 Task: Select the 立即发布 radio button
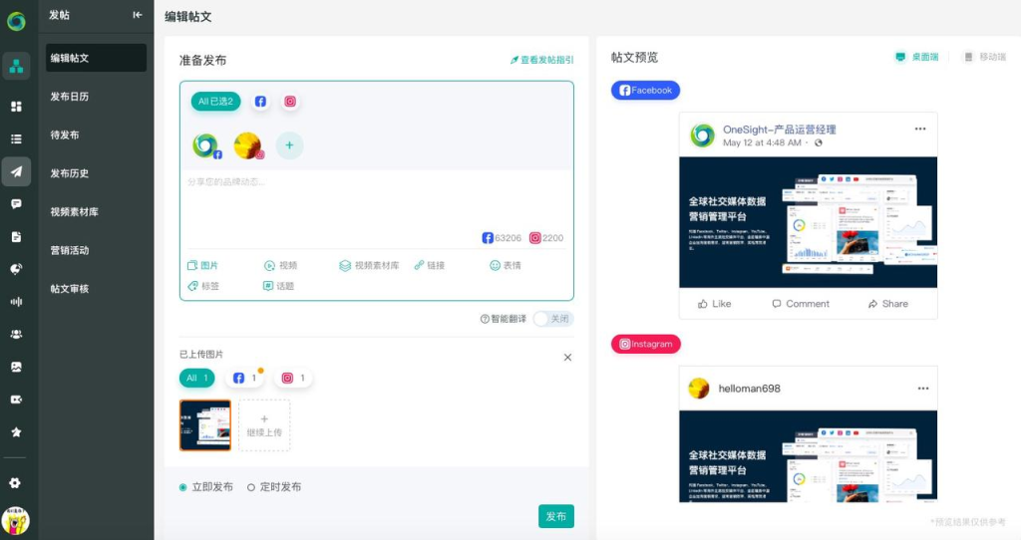pyautogui.click(x=183, y=487)
